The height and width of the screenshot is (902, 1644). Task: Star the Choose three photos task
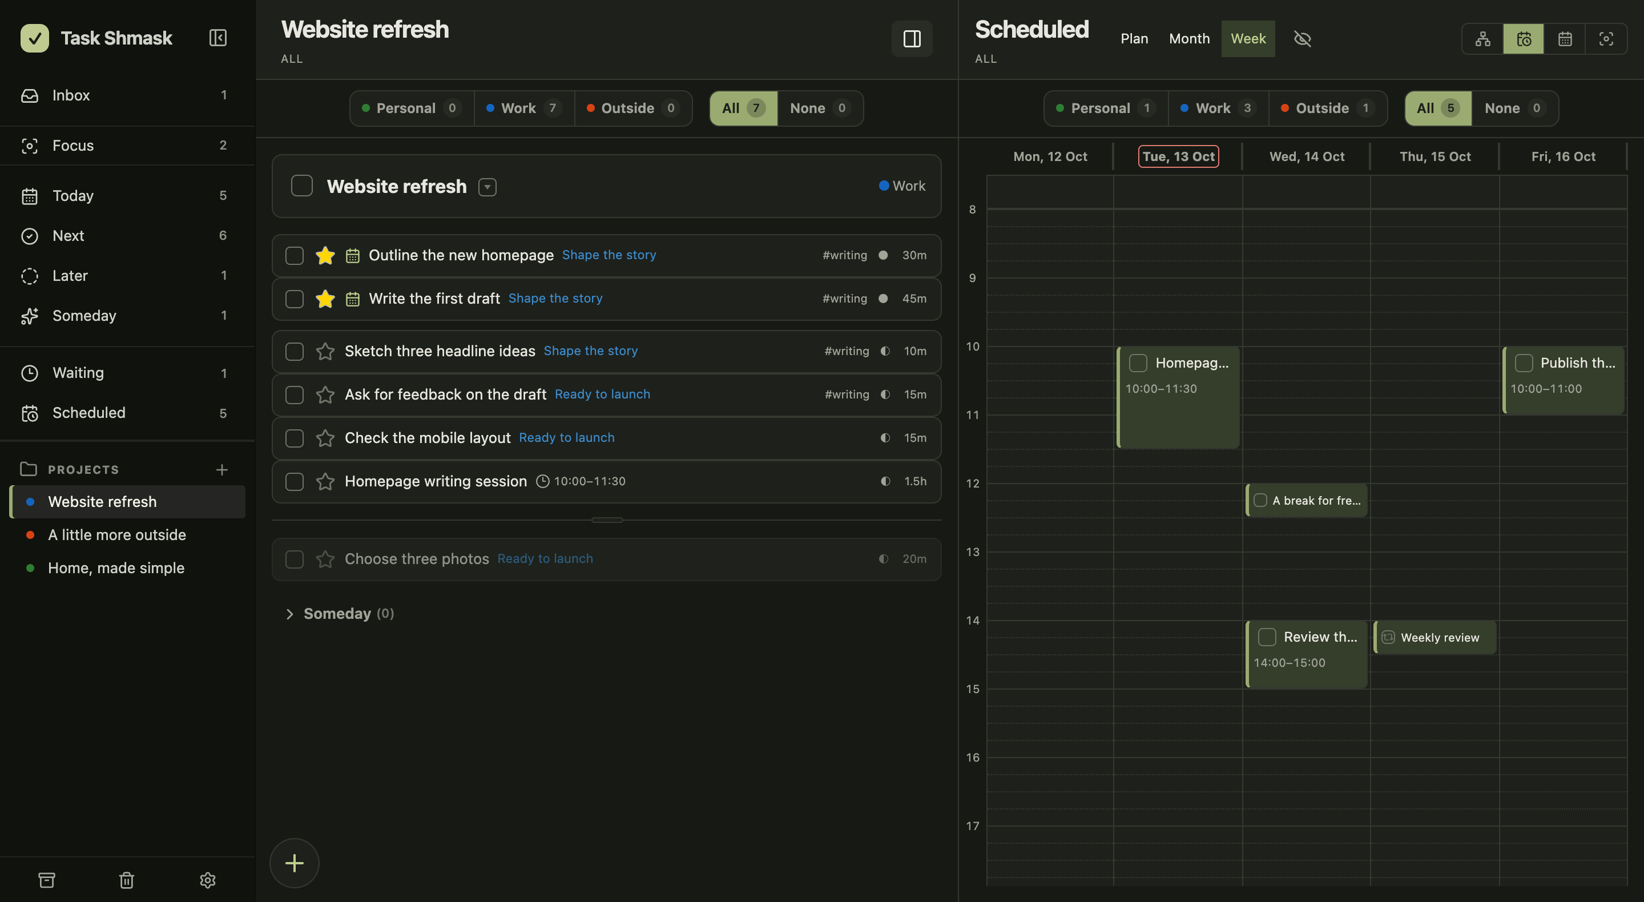coord(325,559)
